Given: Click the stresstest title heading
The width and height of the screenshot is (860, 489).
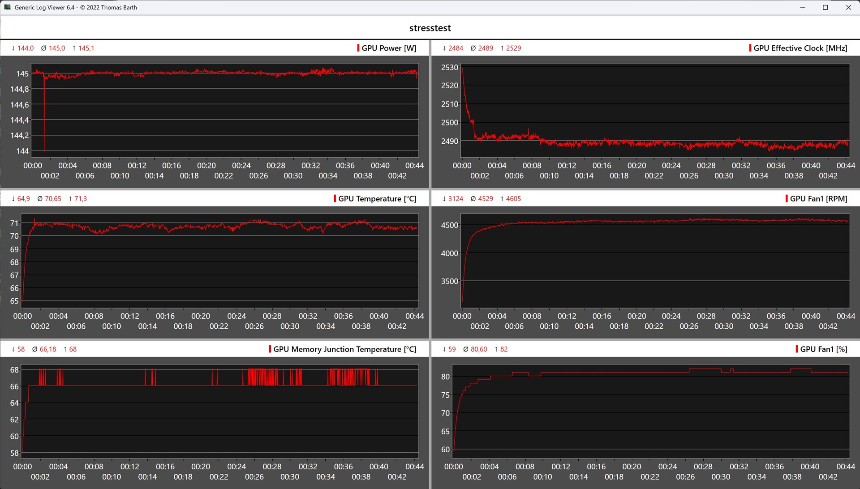Looking at the screenshot, I should [x=430, y=28].
